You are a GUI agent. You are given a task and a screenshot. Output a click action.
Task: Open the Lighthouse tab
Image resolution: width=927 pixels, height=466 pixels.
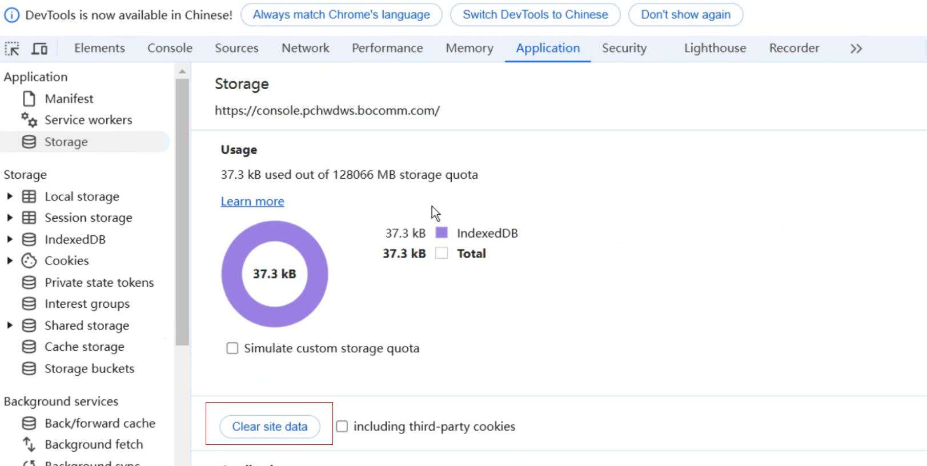pyautogui.click(x=715, y=49)
